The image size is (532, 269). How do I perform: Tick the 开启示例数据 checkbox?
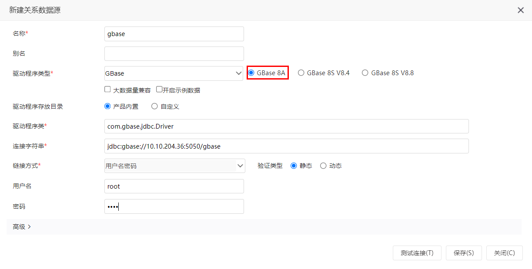click(159, 90)
